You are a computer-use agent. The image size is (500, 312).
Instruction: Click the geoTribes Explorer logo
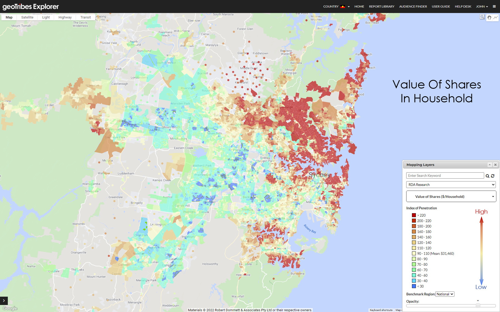click(x=31, y=6)
